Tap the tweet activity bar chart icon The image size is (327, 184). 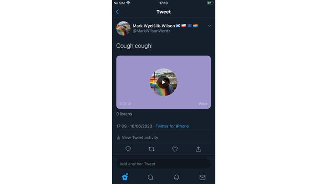[x=118, y=138]
